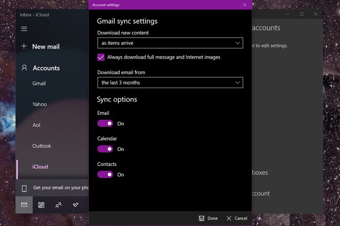Click the phone icon beside Get your email
Image resolution: width=340 pixels, height=226 pixels.
coord(24,189)
